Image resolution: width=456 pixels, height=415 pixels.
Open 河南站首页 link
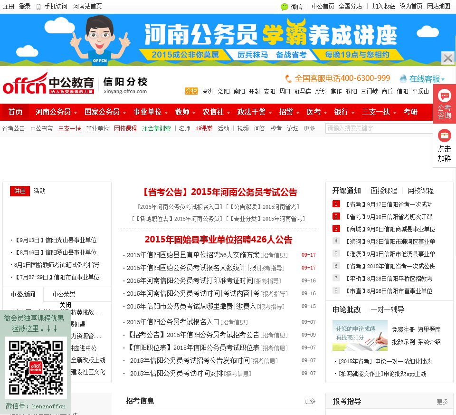pos(87,6)
